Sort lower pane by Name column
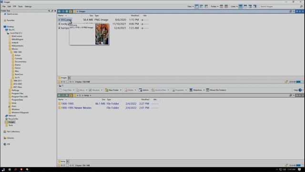Screen dimensions: 305x172 (x=61, y=99)
